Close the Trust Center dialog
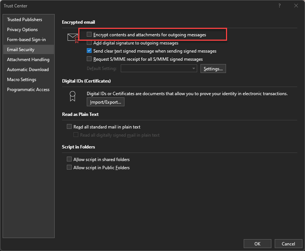The height and width of the screenshot is (251, 305). point(296,6)
